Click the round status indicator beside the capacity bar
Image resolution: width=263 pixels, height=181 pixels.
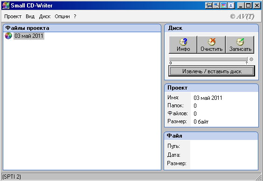pyautogui.click(x=251, y=59)
